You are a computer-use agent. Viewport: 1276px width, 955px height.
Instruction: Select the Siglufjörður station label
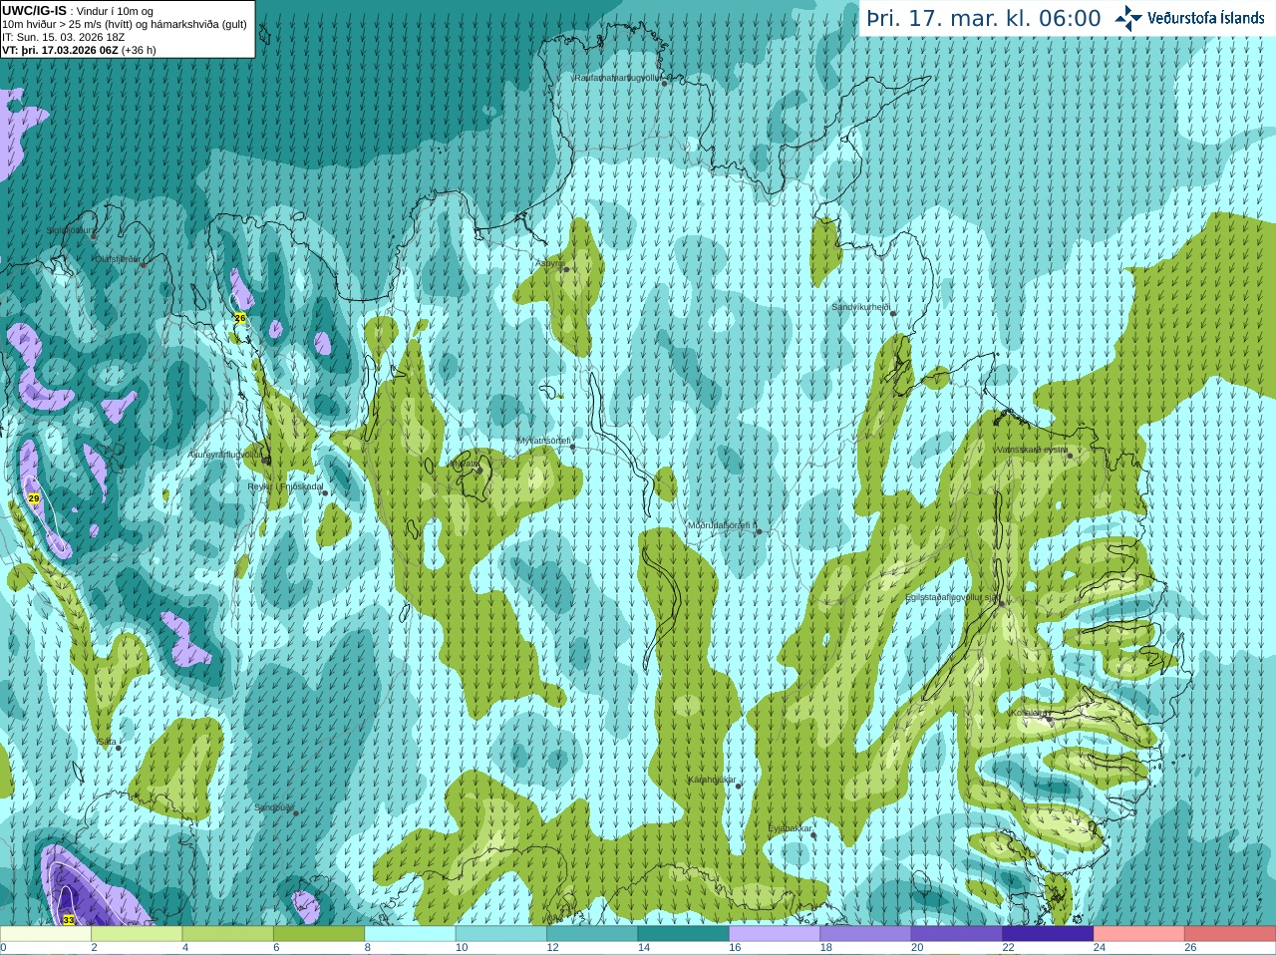click(70, 230)
